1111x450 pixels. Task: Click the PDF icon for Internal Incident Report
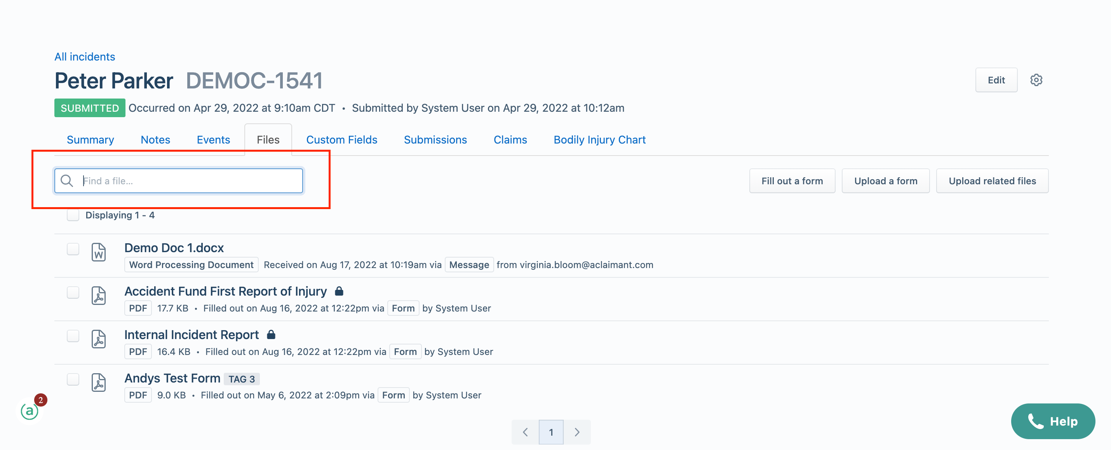[99, 339]
